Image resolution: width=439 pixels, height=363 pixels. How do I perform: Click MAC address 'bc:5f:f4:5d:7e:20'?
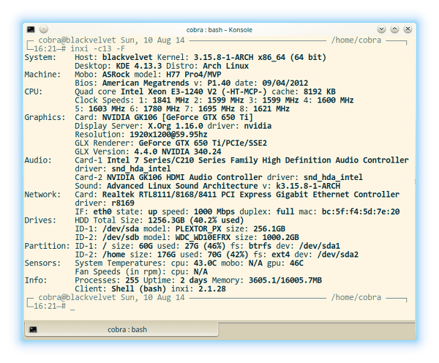[x=360, y=212]
